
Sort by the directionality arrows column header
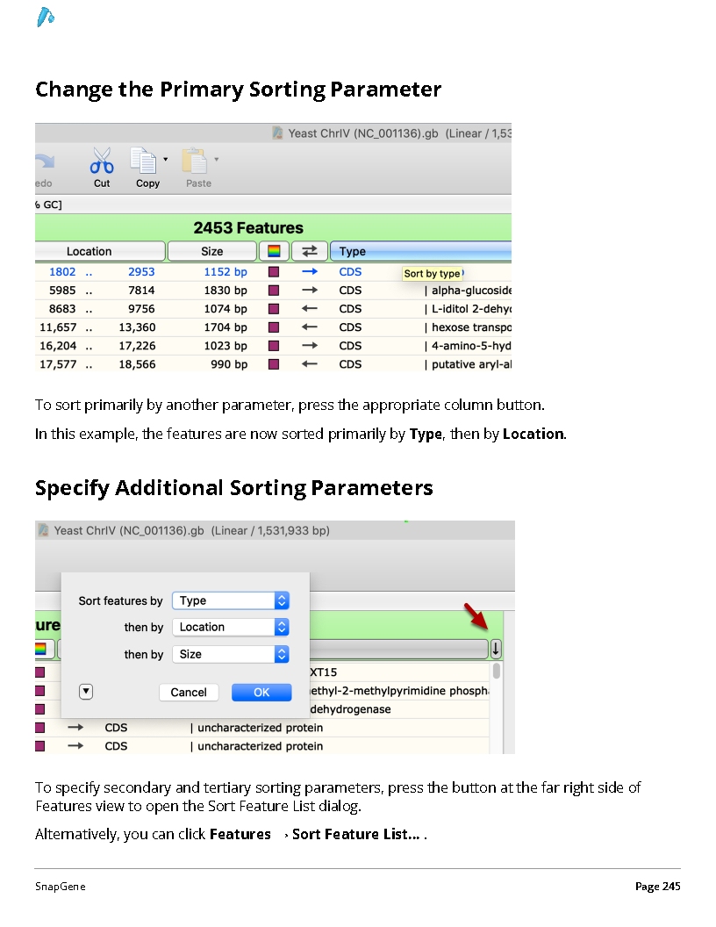pos(310,251)
